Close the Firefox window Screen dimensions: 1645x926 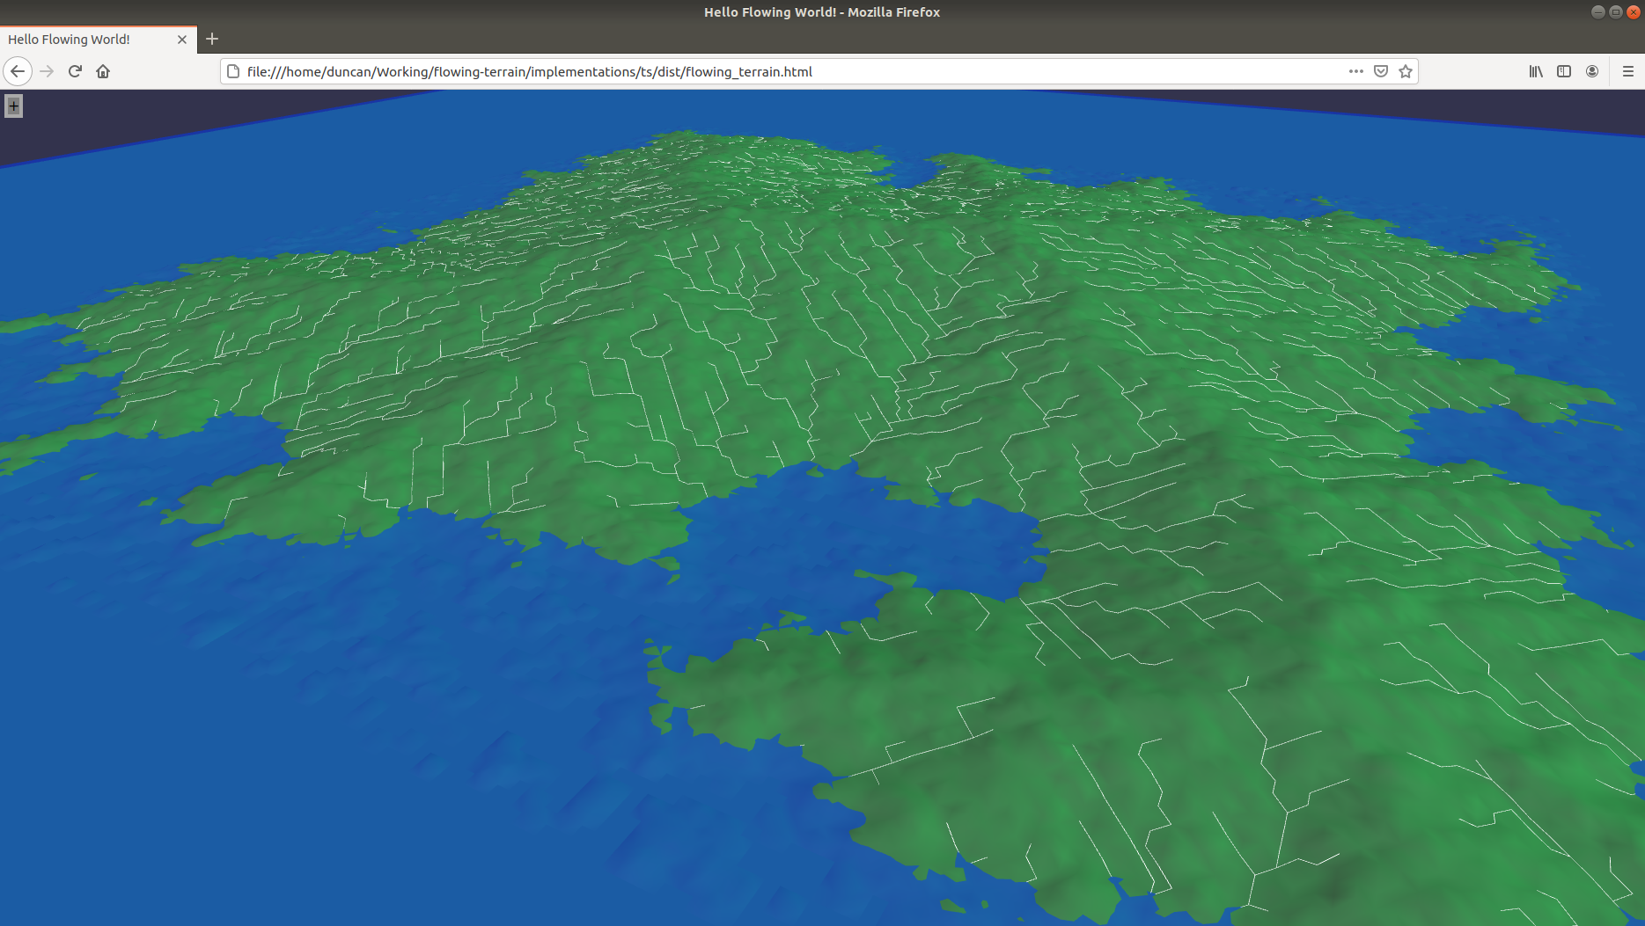coord(1634,11)
